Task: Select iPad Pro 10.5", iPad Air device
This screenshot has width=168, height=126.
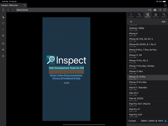Action: [148, 105]
